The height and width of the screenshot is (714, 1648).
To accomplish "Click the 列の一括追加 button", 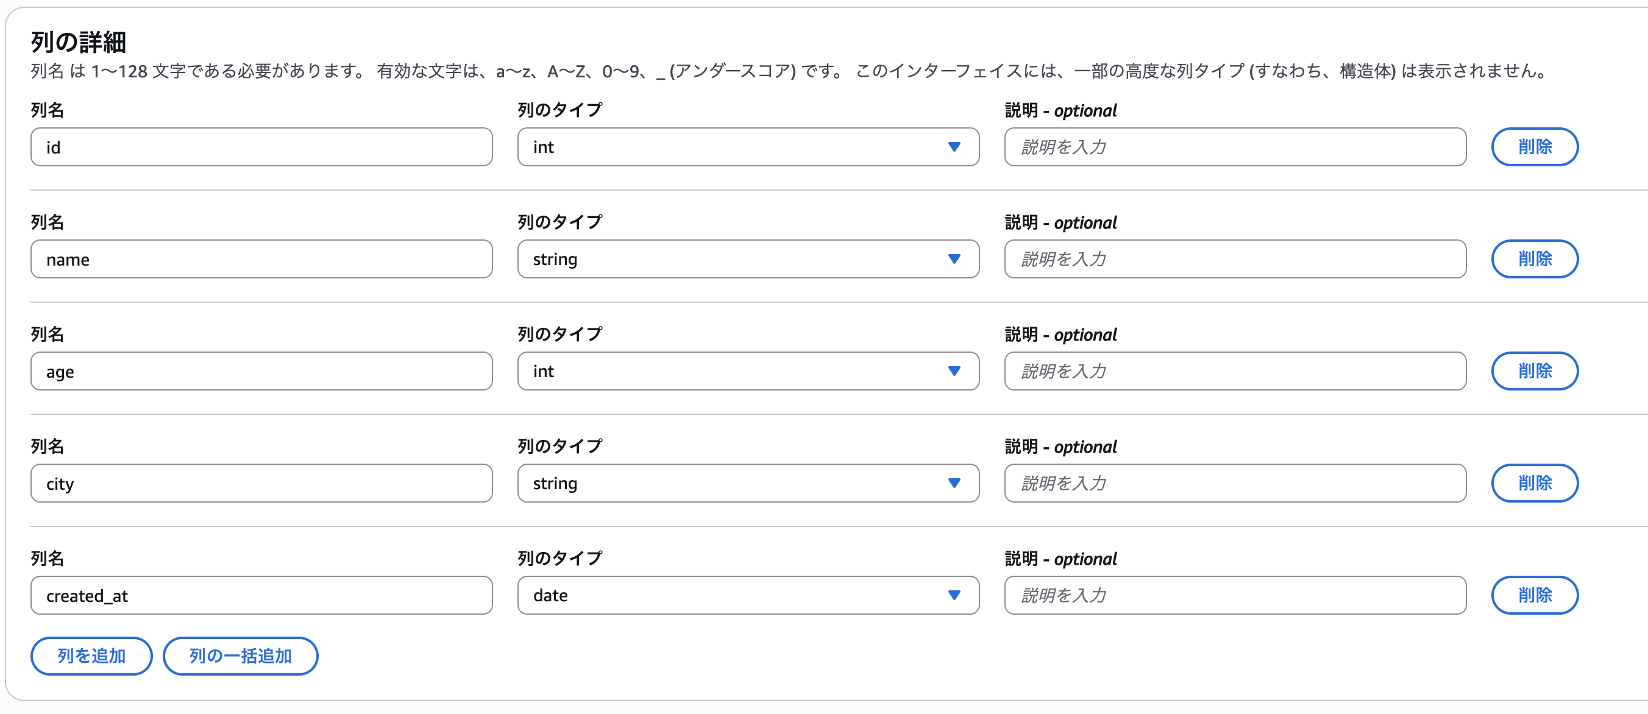I will point(241,656).
